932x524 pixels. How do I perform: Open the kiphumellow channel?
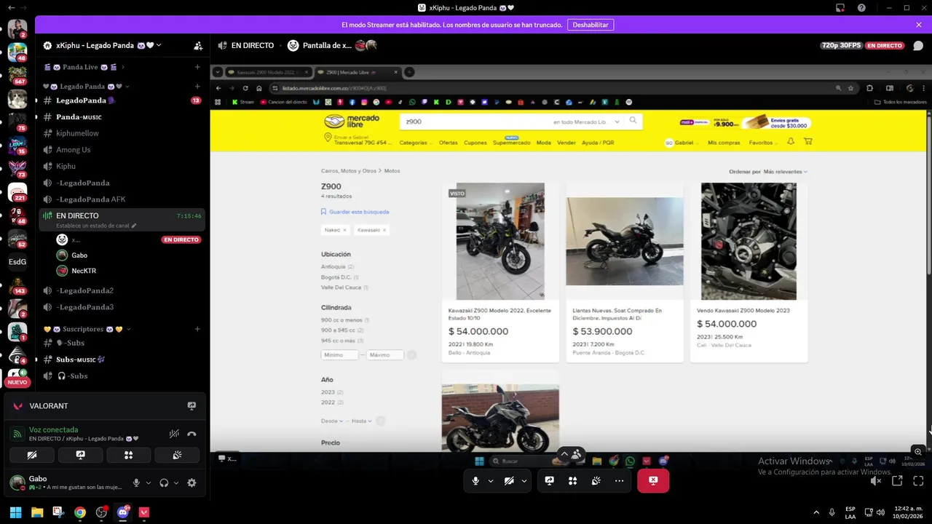click(122, 133)
